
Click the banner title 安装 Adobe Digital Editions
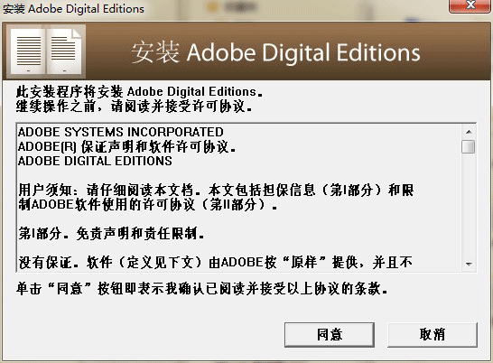[x=275, y=52]
